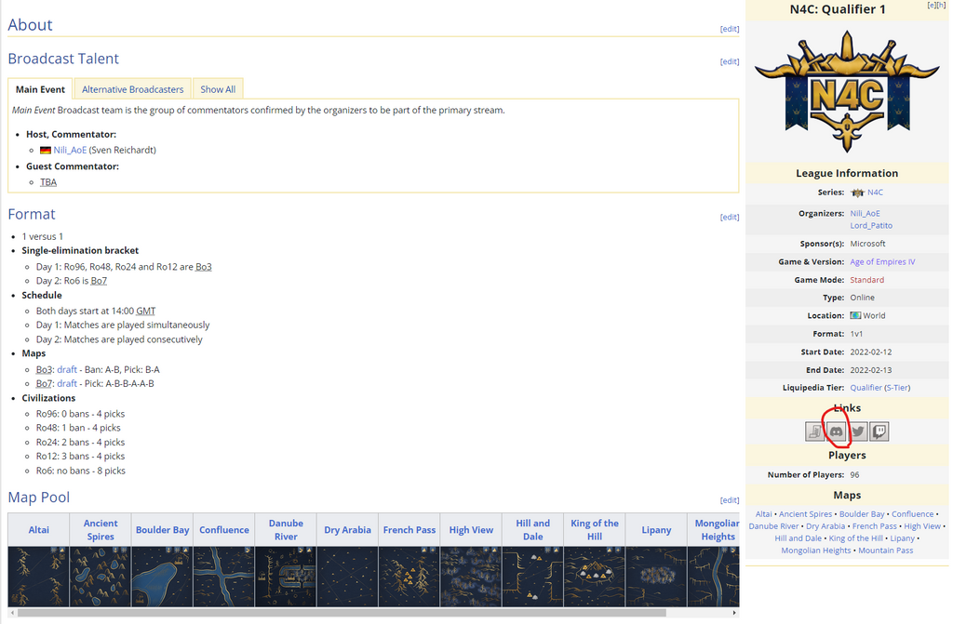The width and height of the screenshot is (953, 624).
Task: Open Ancient Spires map pool header link
Action: [x=101, y=530]
